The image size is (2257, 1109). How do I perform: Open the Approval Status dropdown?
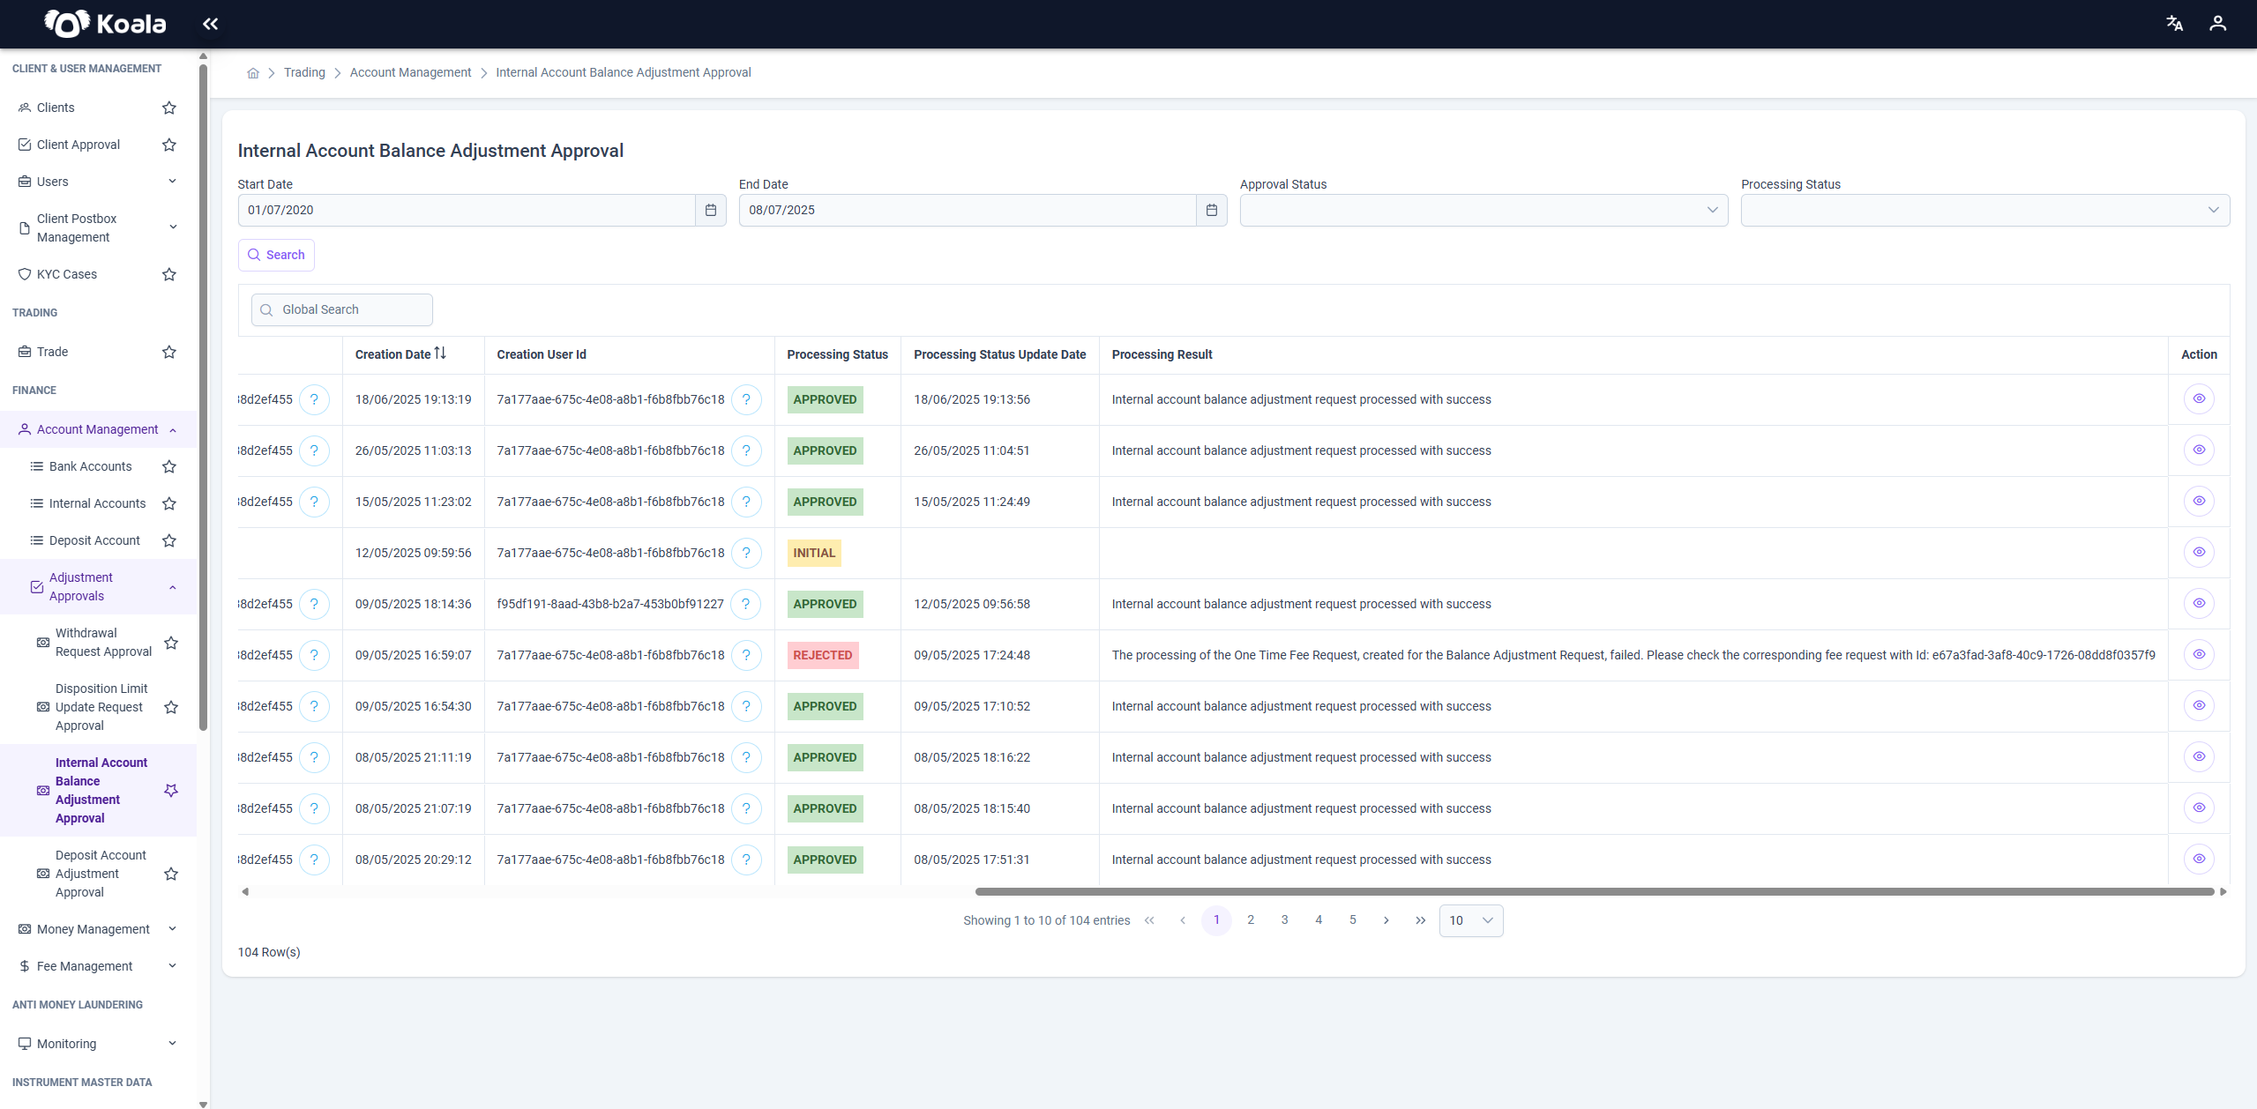[x=1483, y=210]
